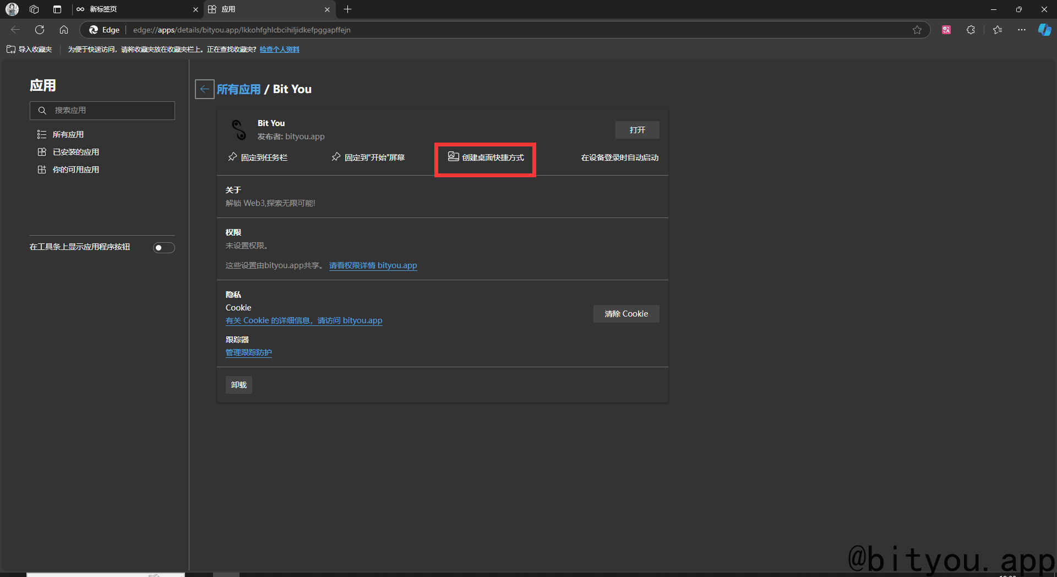
Task: Open the settings and more ellipsis menu
Action: pyautogui.click(x=1022, y=30)
